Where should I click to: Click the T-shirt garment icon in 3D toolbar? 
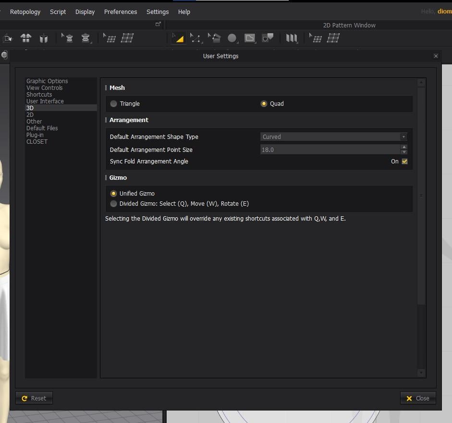pyautogui.click(x=26, y=38)
